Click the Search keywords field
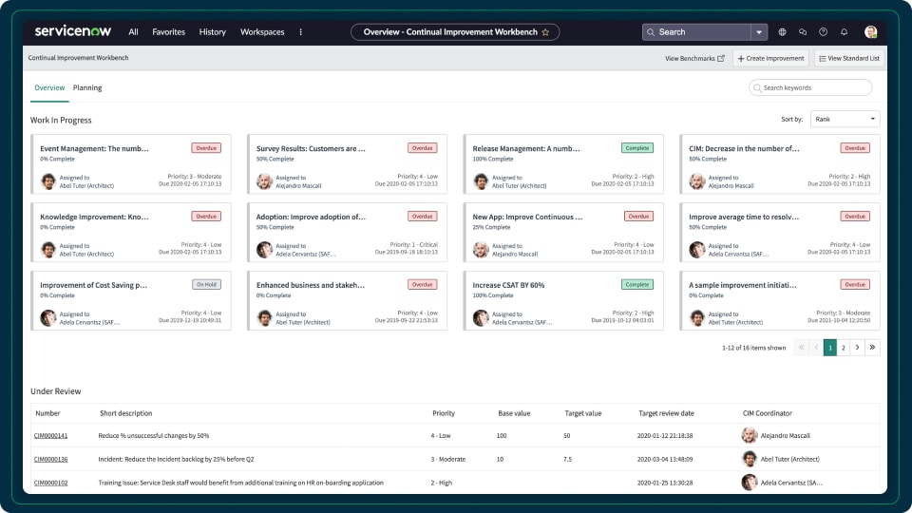The height and width of the screenshot is (513, 912). [x=810, y=87]
